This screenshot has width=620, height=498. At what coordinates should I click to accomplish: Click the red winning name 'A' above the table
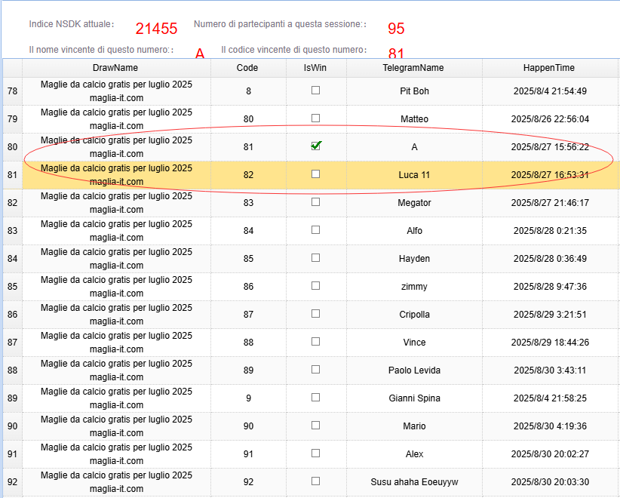tap(200, 53)
